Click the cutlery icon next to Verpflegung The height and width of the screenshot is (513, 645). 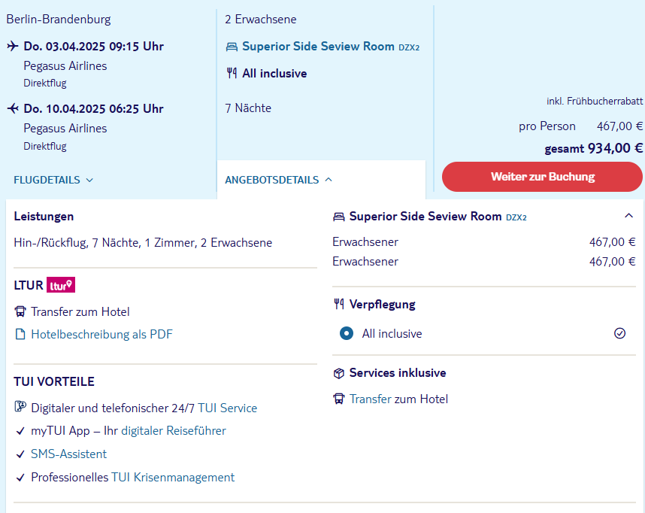339,305
